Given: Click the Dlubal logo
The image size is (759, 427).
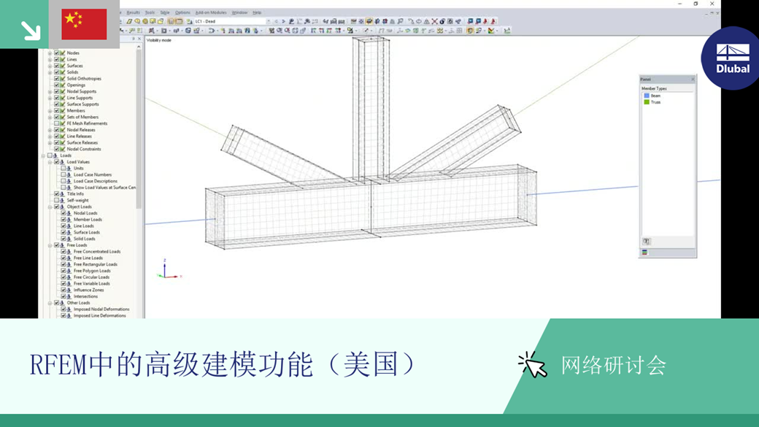Looking at the screenshot, I should coord(731,58).
